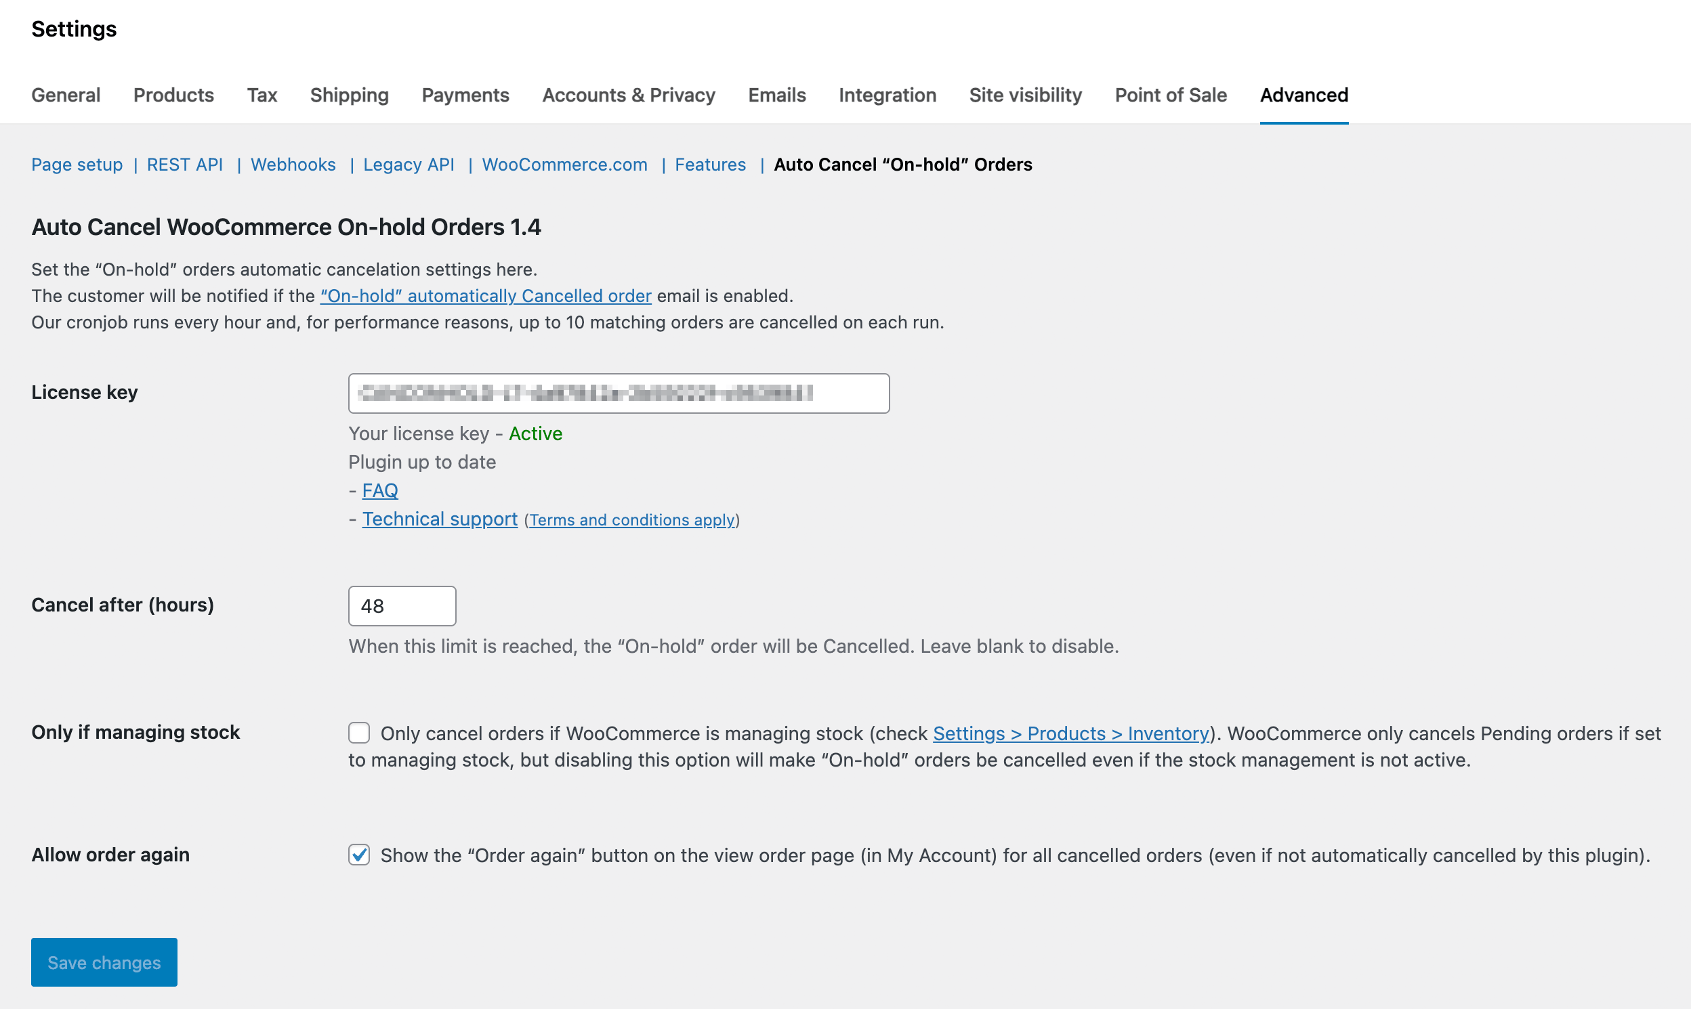Go to the Features section

tap(710, 165)
